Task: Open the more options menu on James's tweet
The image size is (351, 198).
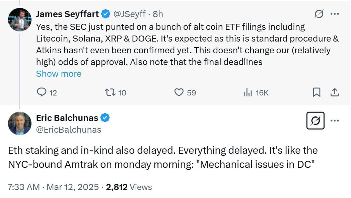Action: (335, 13)
